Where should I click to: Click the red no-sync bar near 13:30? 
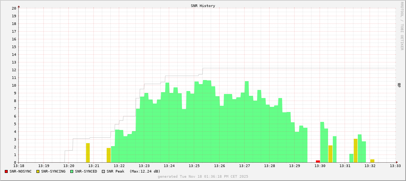[x=318, y=161]
